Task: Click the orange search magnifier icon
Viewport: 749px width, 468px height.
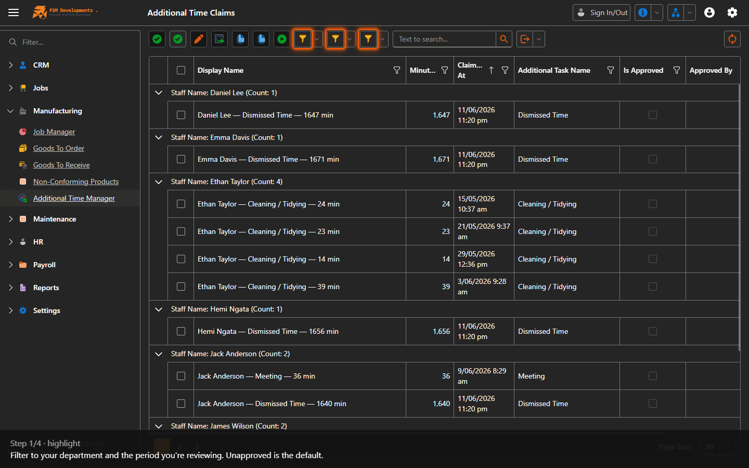Action: pyautogui.click(x=503, y=39)
